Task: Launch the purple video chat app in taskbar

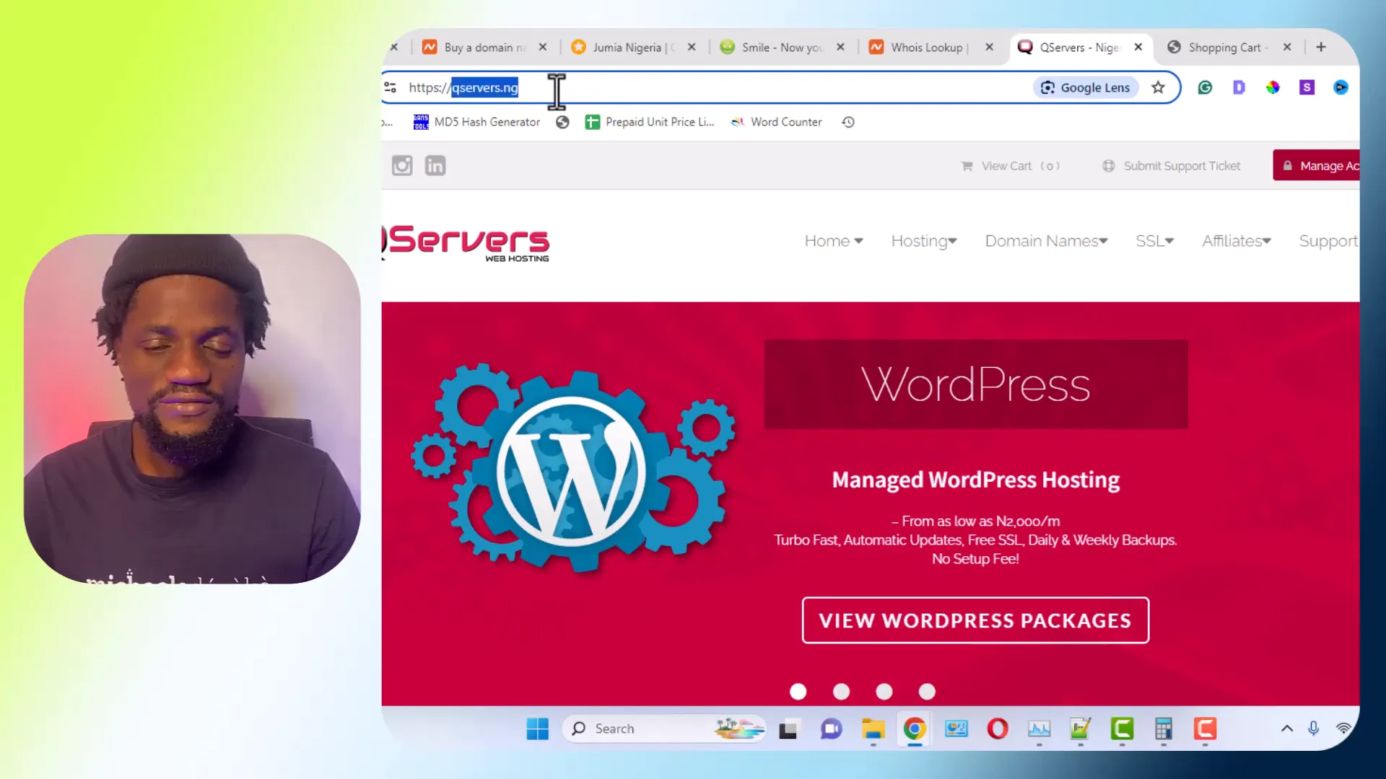Action: (x=832, y=729)
